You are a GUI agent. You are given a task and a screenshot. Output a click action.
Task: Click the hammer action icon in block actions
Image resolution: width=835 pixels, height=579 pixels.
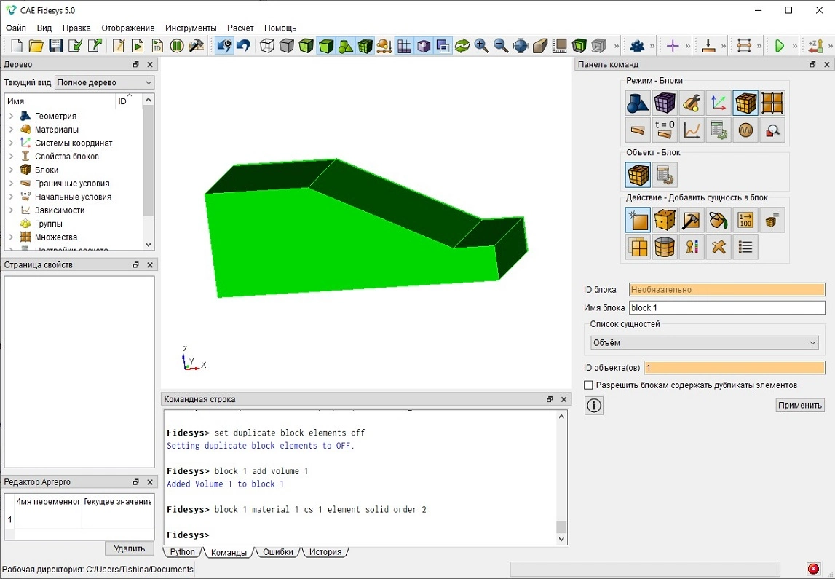(x=691, y=220)
